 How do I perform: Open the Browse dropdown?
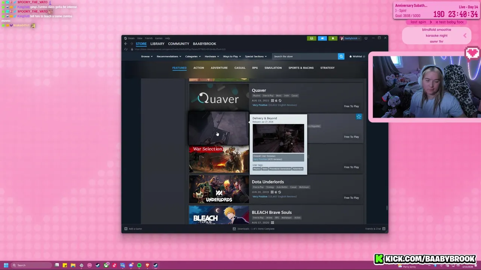[x=147, y=56]
